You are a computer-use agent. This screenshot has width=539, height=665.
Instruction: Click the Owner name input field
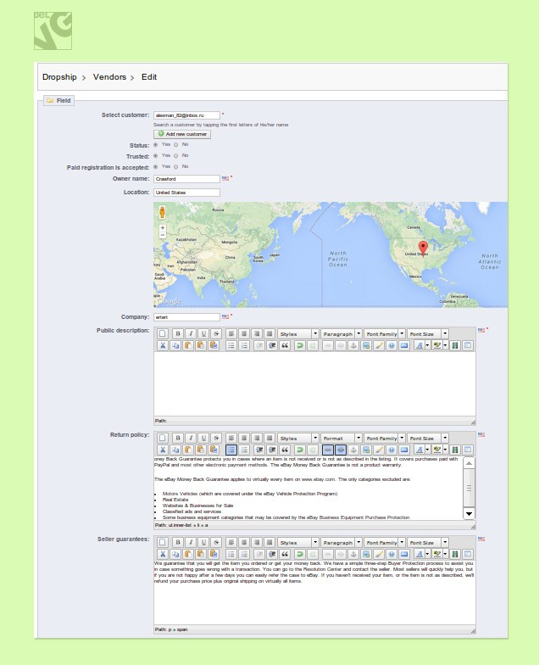[186, 179]
